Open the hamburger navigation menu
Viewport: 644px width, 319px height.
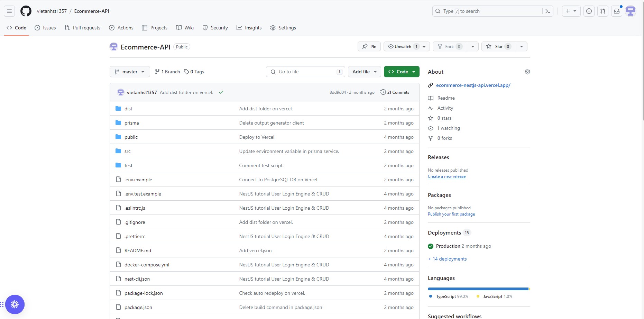coord(9,11)
